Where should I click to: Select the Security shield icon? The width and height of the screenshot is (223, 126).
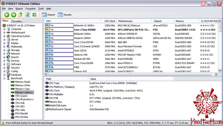[9, 68]
